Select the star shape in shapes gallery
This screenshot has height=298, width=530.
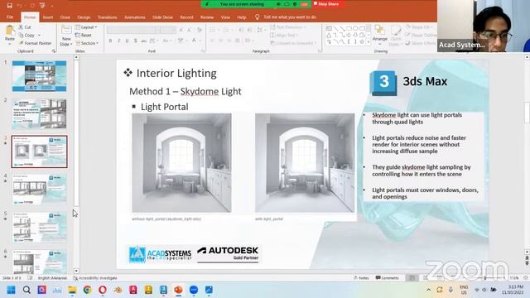(362, 42)
